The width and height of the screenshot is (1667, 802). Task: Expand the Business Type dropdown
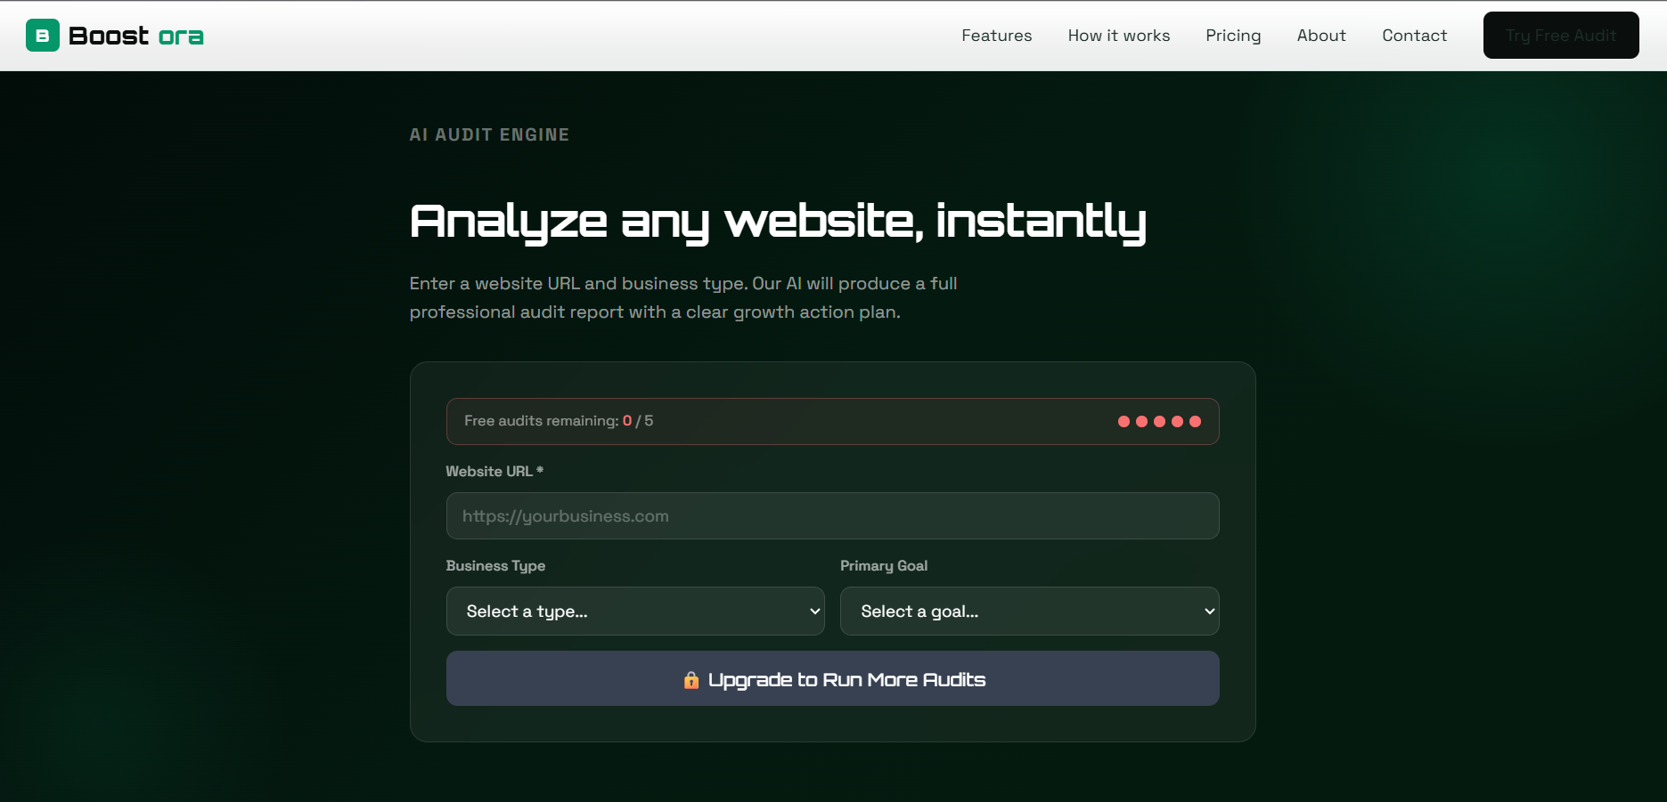point(635,612)
